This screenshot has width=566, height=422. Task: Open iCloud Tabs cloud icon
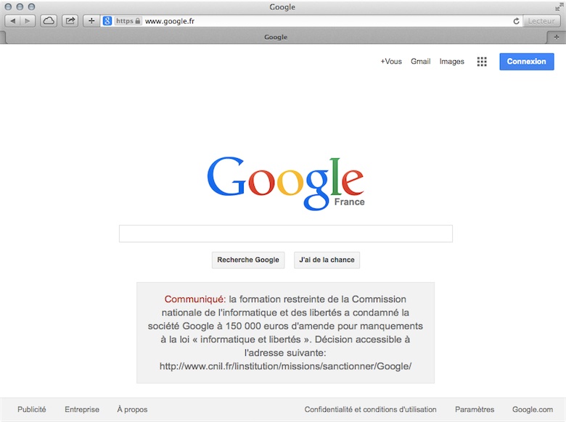click(x=49, y=21)
